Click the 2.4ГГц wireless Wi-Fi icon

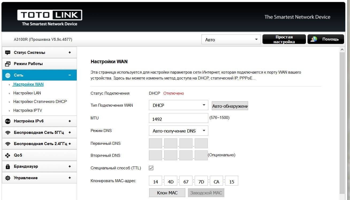tap(8, 144)
